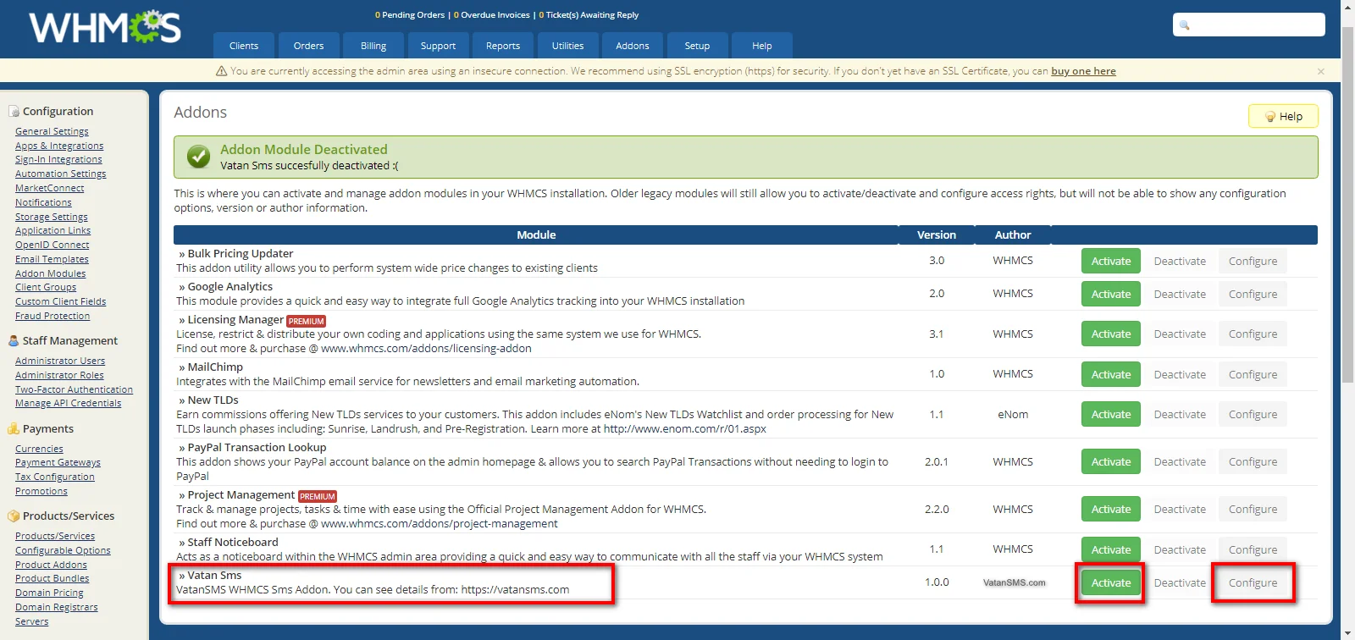Click Pending Orders counter
Image resolution: width=1355 pixels, height=640 pixels.
click(410, 15)
